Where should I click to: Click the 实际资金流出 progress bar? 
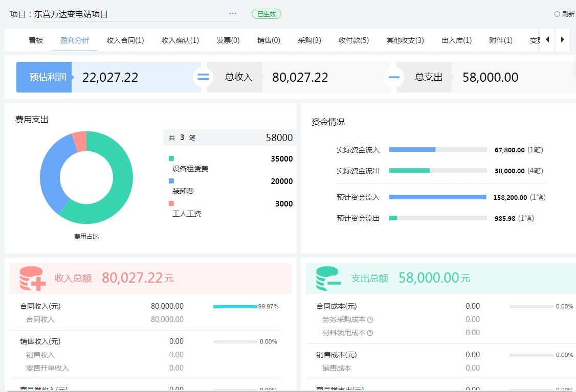(x=438, y=171)
